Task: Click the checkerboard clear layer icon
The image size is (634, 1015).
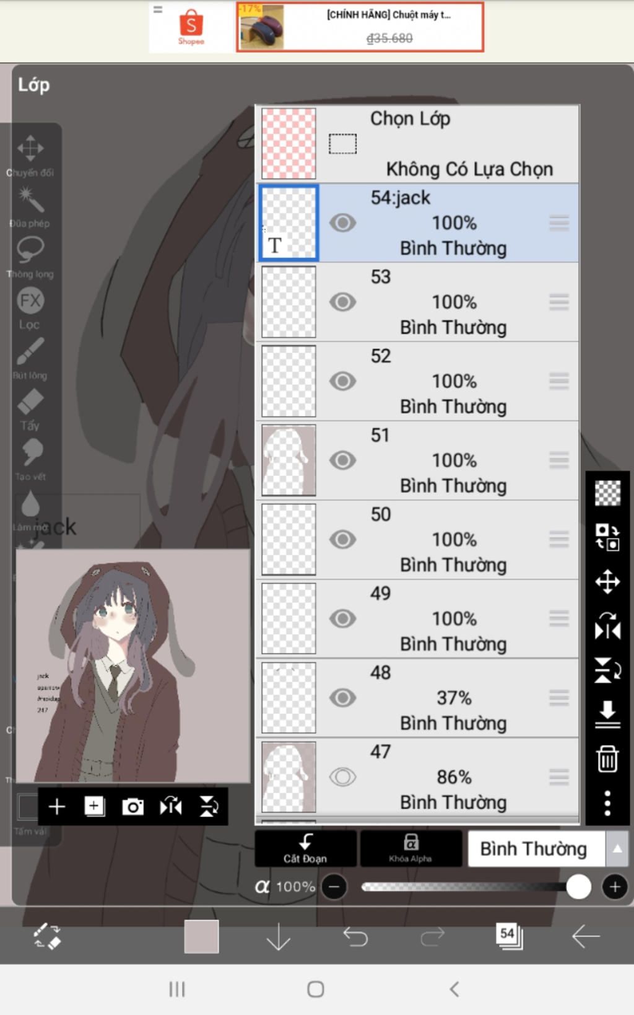Action: coord(607,493)
